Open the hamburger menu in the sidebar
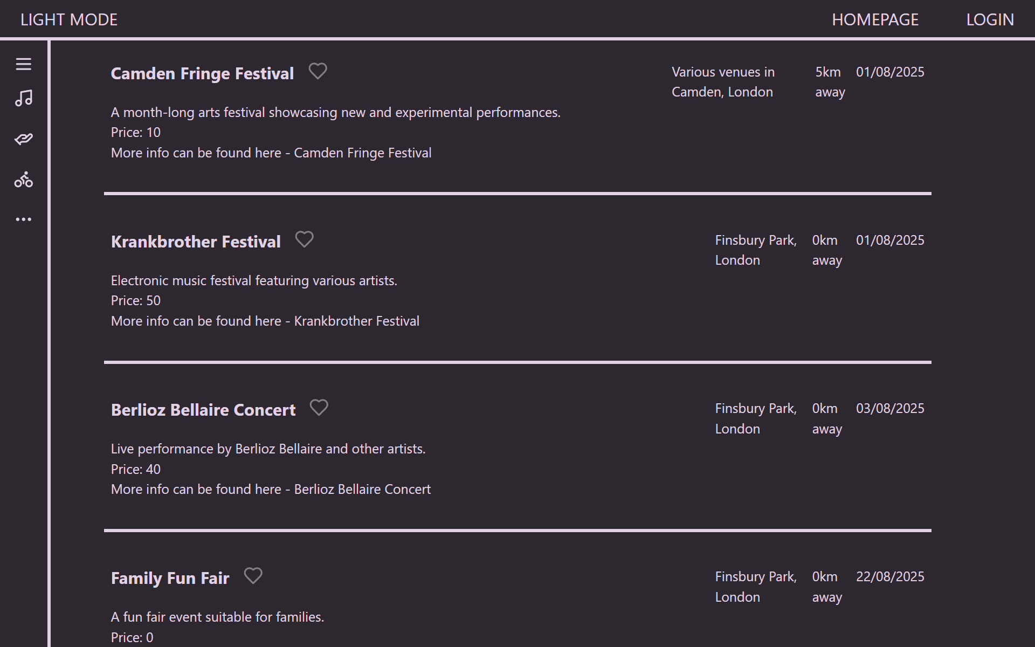The width and height of the screenshot is (1035, 647). (23, 64)
